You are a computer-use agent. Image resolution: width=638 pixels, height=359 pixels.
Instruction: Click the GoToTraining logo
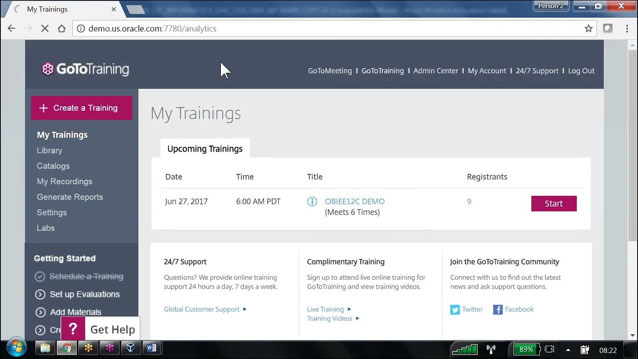point(85,69)
